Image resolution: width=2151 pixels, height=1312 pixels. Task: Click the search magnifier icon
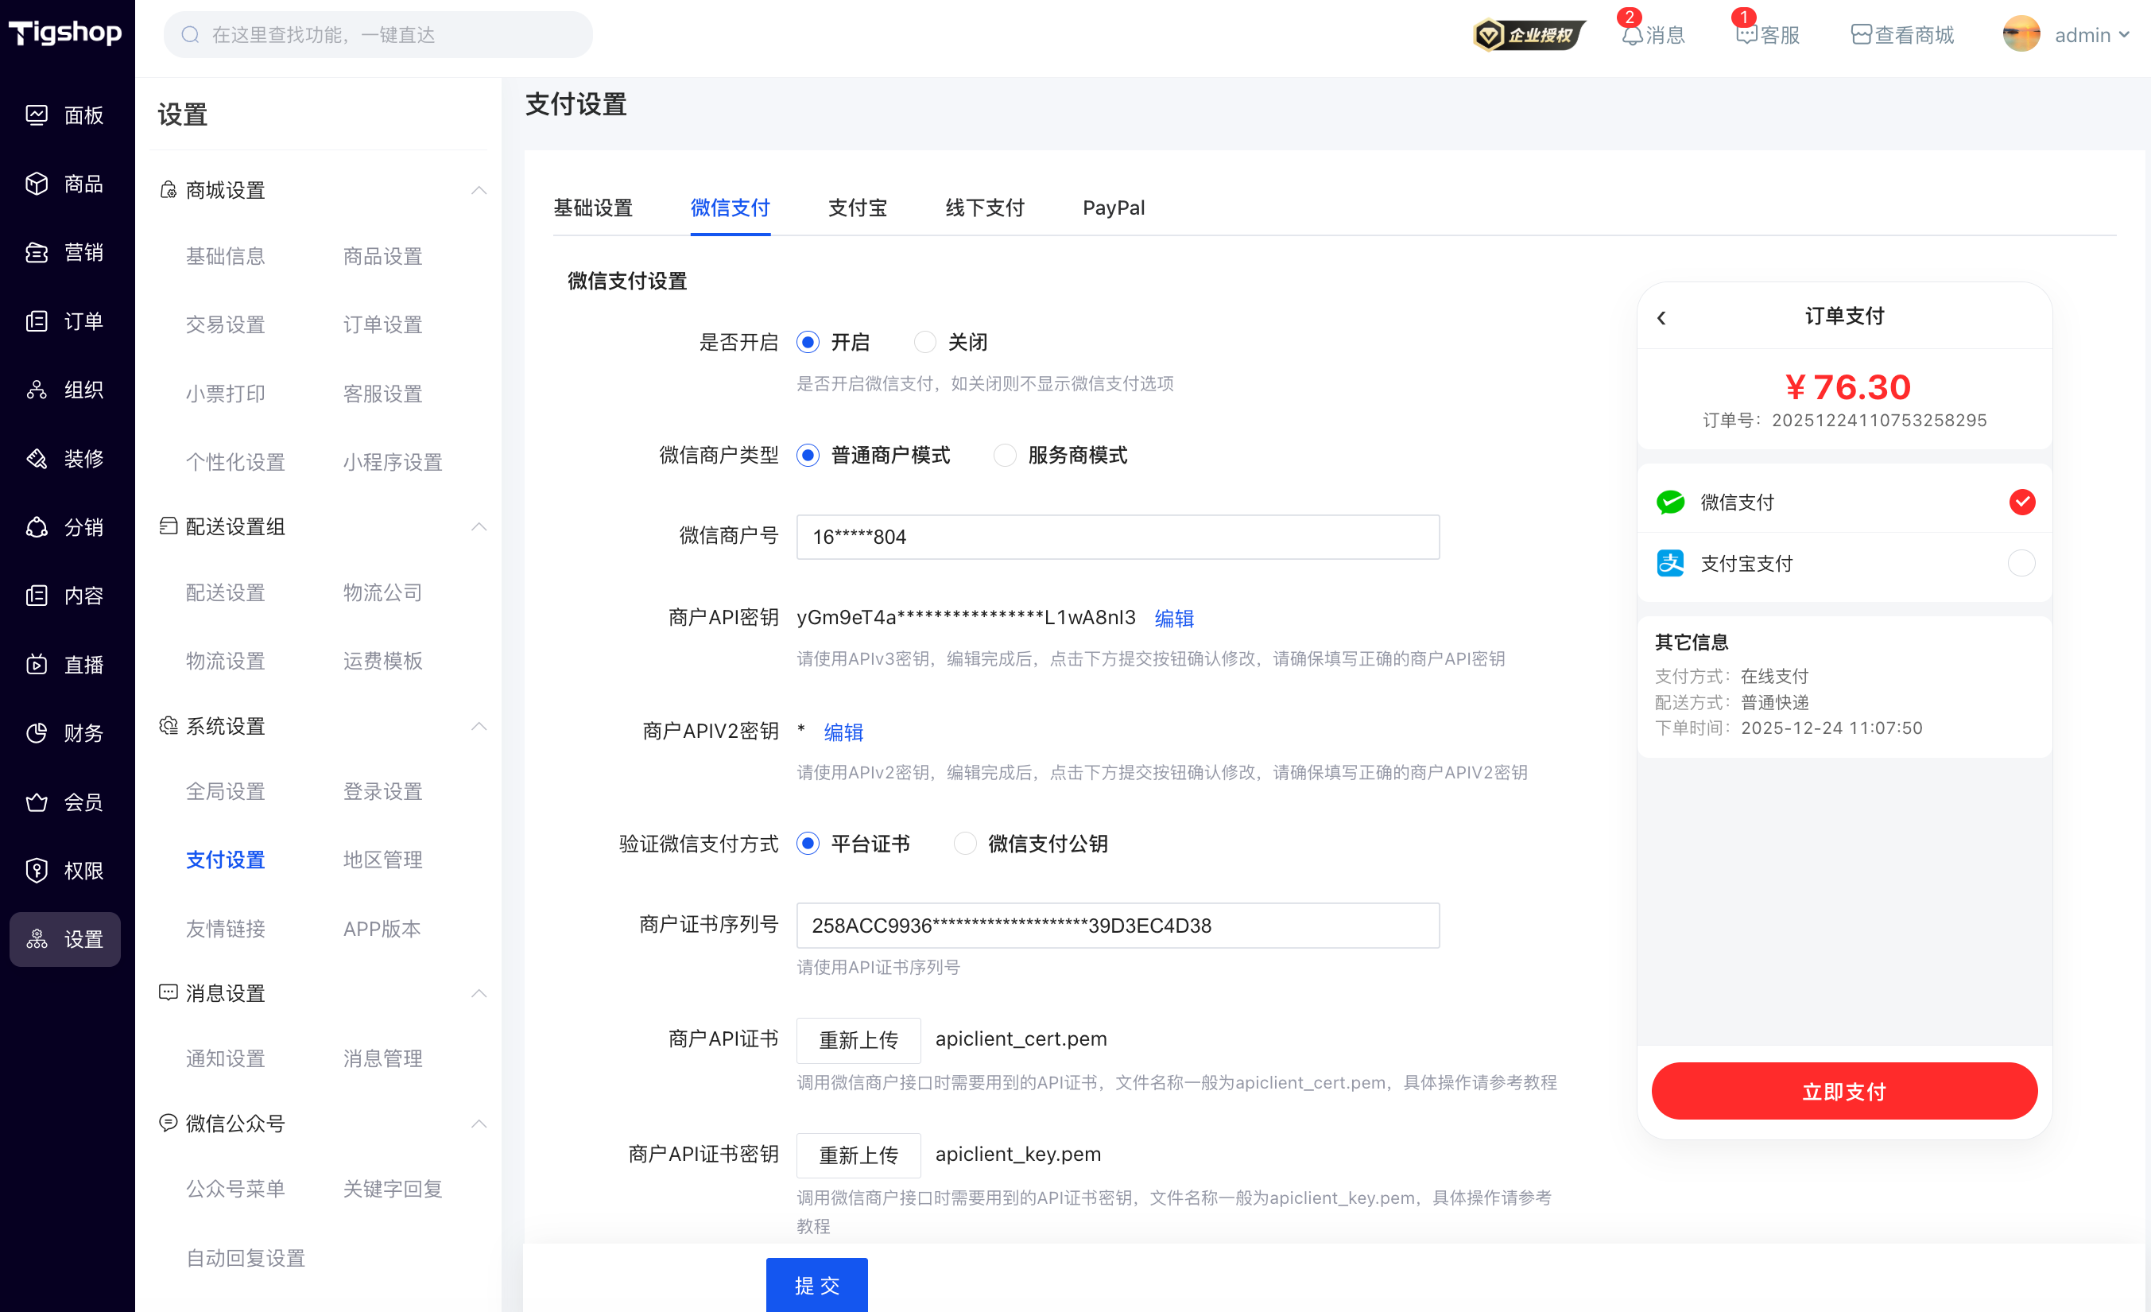pyautogui.click(x=190, y=35)
